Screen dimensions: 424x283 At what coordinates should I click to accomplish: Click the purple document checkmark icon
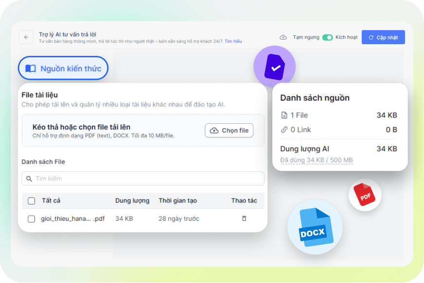click(275, 67)
